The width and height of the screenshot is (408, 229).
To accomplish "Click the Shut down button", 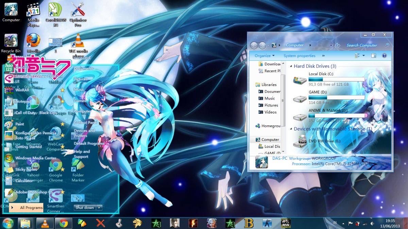I will (85, 208).
